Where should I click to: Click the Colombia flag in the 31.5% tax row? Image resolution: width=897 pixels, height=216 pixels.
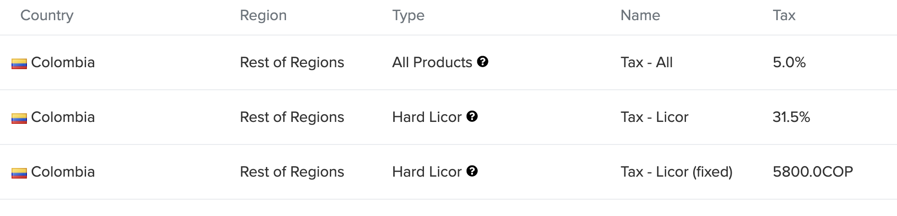pyautogui.click(x=19, y=118)
